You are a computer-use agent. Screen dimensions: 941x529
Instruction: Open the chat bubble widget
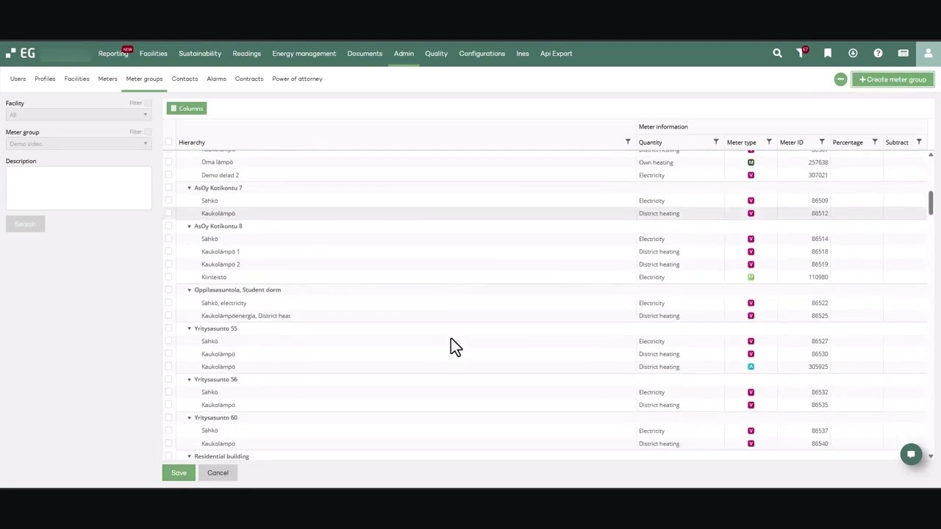(911, 454)
